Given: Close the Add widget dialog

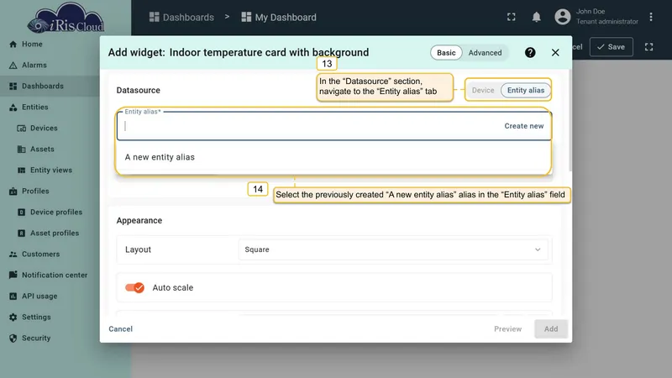Looking at the screenshot, I should (x=555, y=52).
